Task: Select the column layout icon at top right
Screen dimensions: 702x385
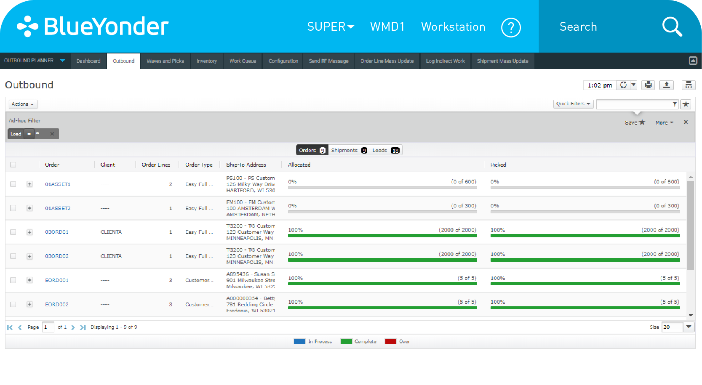Action: click(689, 85)
